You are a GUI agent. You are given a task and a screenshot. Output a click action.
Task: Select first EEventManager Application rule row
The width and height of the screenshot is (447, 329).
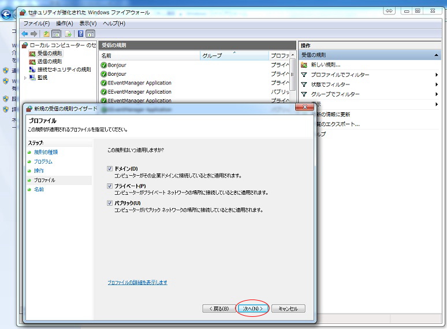tap(195, 83)
